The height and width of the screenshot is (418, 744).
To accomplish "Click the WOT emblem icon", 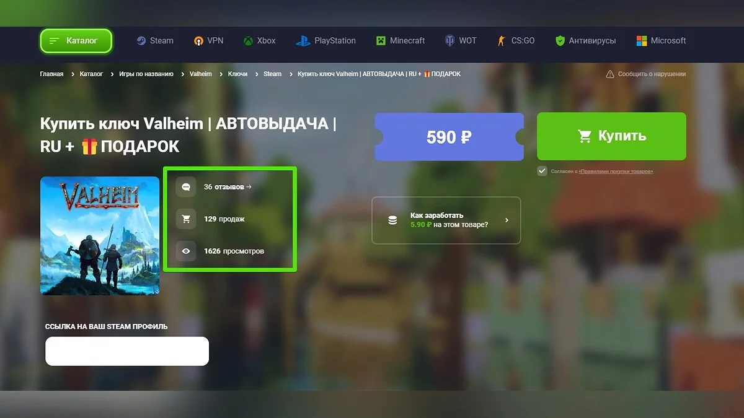I will click(x=450, y=41).
